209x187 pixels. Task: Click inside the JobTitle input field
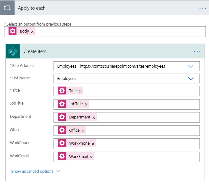[x=127, y=105]
